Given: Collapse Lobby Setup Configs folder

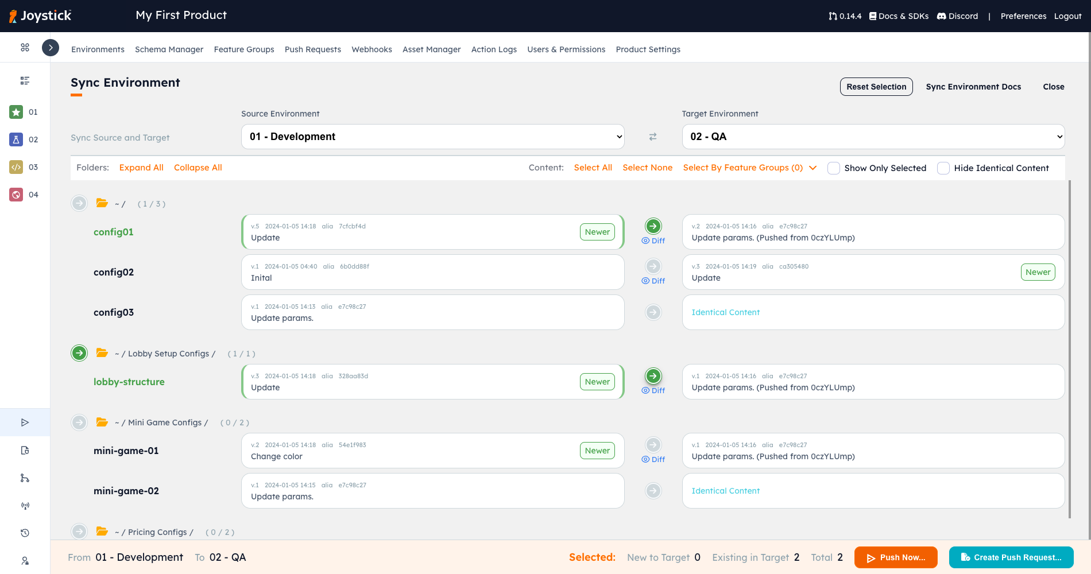Looking at the screenshot, I should 102,353.
